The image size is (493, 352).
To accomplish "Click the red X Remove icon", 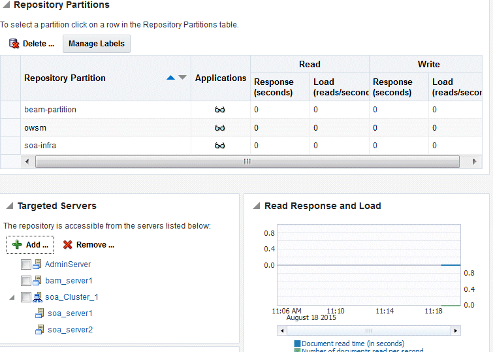I will [x=68, y=245].
